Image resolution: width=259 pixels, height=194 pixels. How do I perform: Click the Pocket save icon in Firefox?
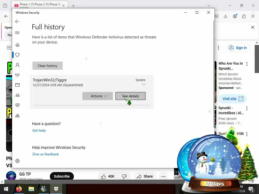click(x=217, y=16)
